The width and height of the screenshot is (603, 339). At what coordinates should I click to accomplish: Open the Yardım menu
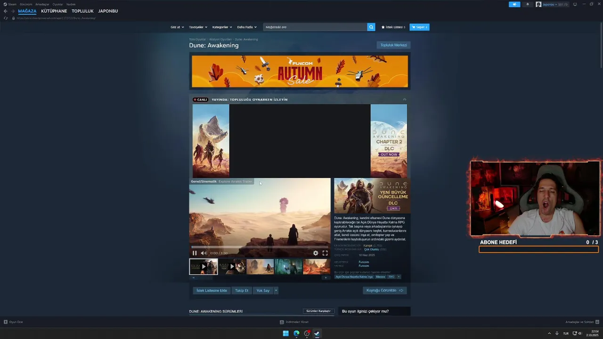[x=71, y=4]
